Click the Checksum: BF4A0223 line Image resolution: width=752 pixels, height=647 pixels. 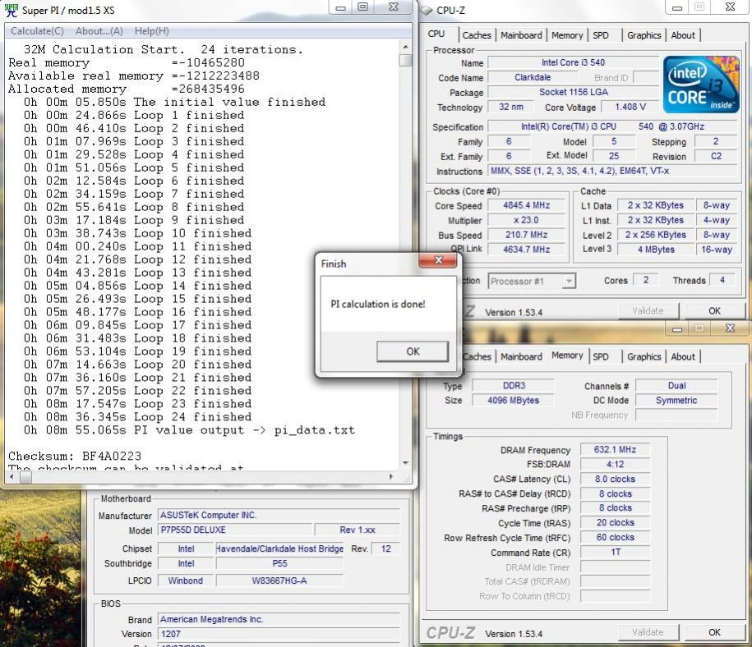click(x=75, y=456)
